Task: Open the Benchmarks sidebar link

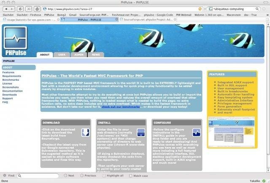Action: point(11,80)
